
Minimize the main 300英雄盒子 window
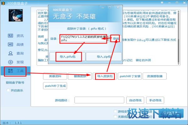coord(170,3)
